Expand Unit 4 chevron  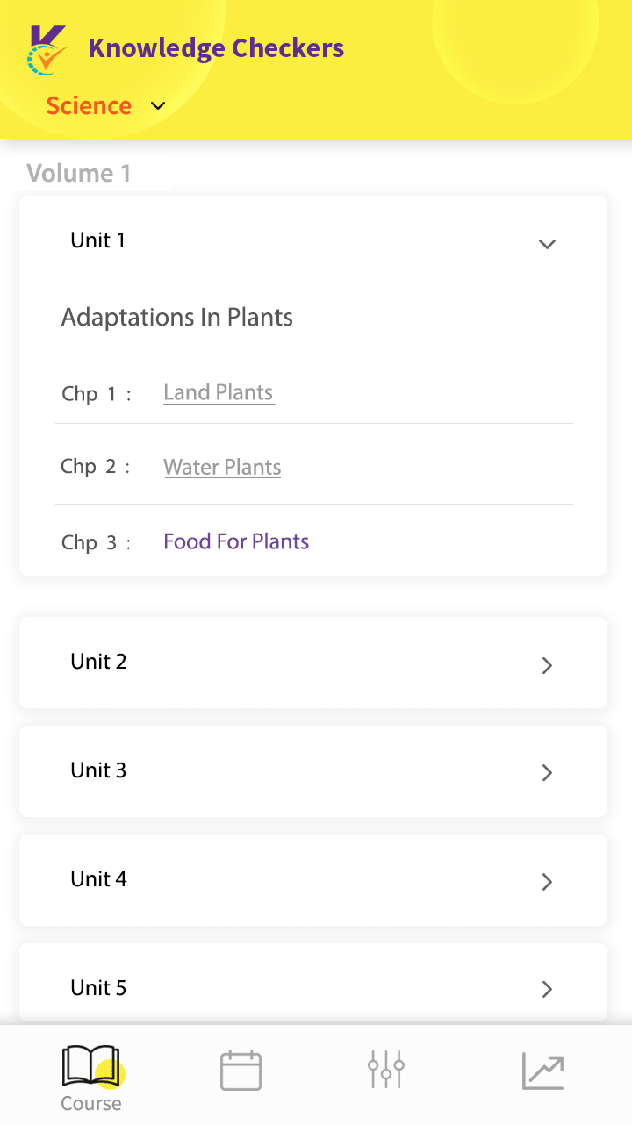[x=547, y=881]
